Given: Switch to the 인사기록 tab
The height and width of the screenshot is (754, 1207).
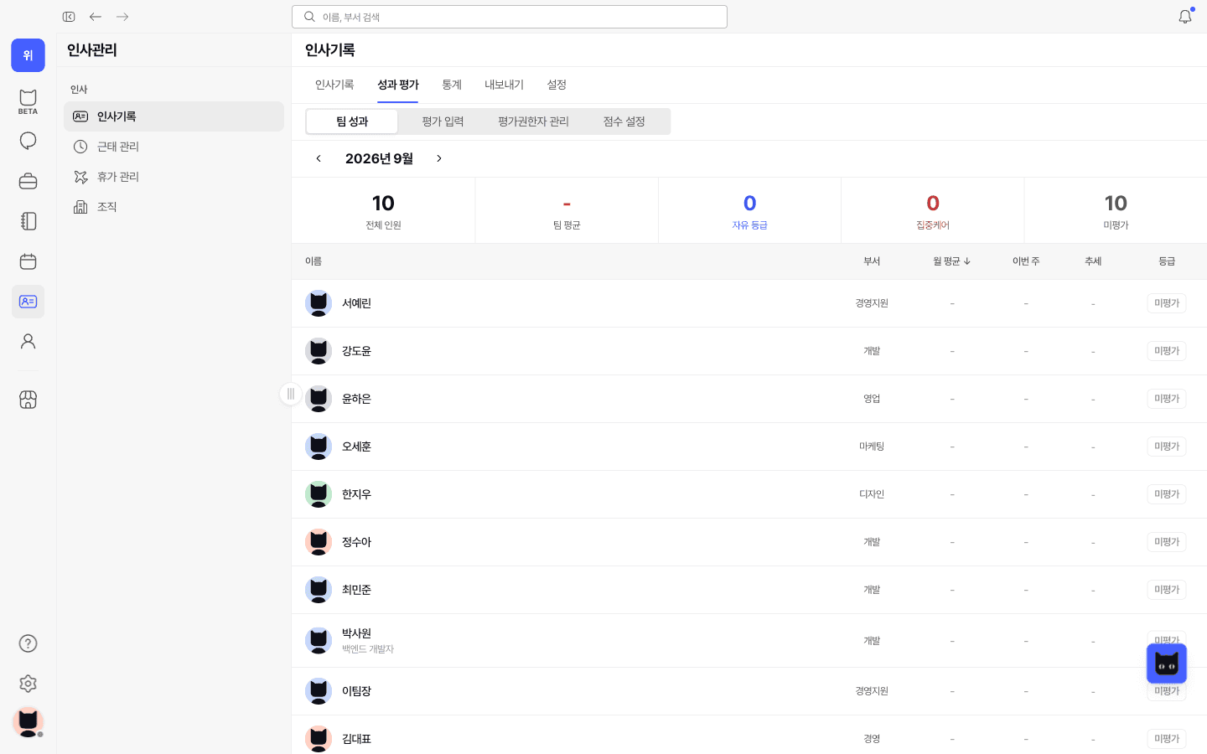Looking at the screenshot, I should pos(334,85).
